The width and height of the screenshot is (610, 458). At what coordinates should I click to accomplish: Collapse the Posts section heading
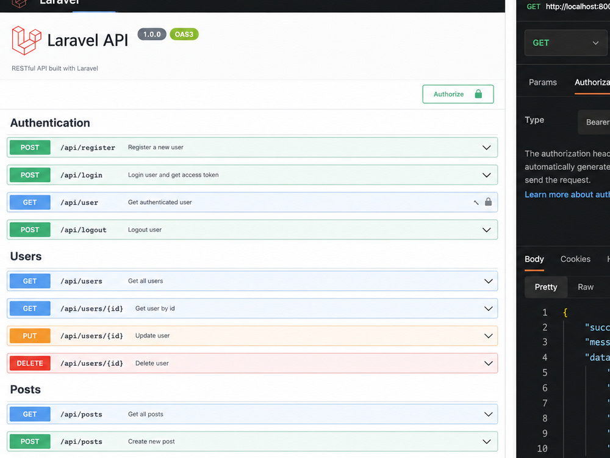coord(25,390)
